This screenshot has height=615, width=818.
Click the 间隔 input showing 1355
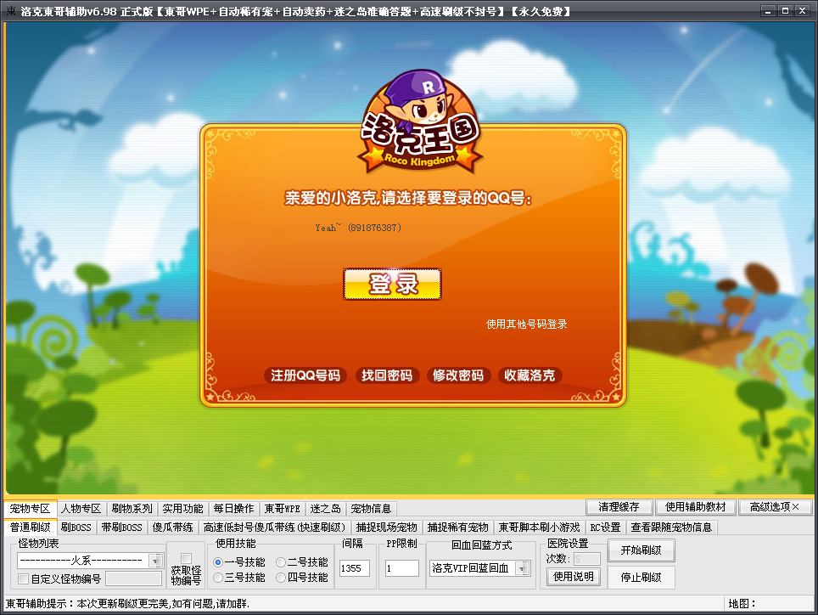[x=355, y=568]
